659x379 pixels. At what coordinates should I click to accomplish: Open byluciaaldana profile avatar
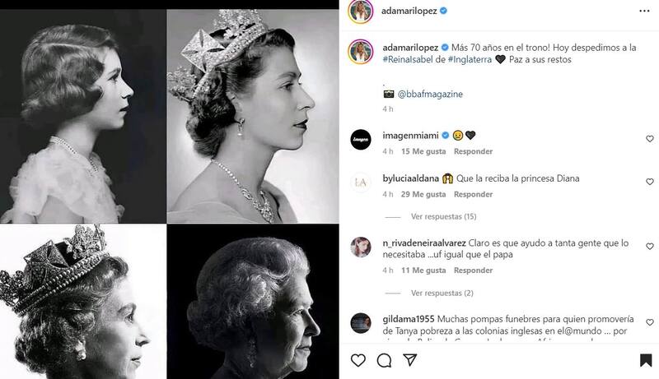pyautogui.click(x=362, y=183)
